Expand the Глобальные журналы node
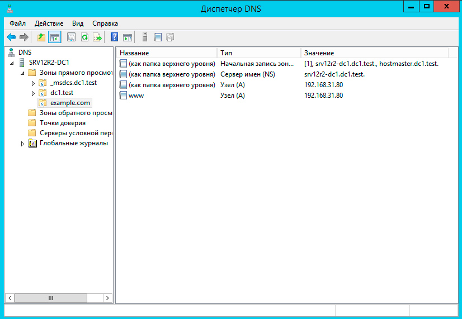 point(23,144)
